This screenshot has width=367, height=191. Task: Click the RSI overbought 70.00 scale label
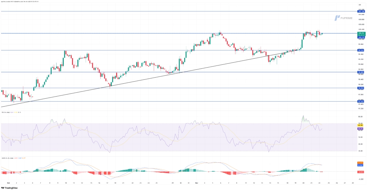coord(361,124)
